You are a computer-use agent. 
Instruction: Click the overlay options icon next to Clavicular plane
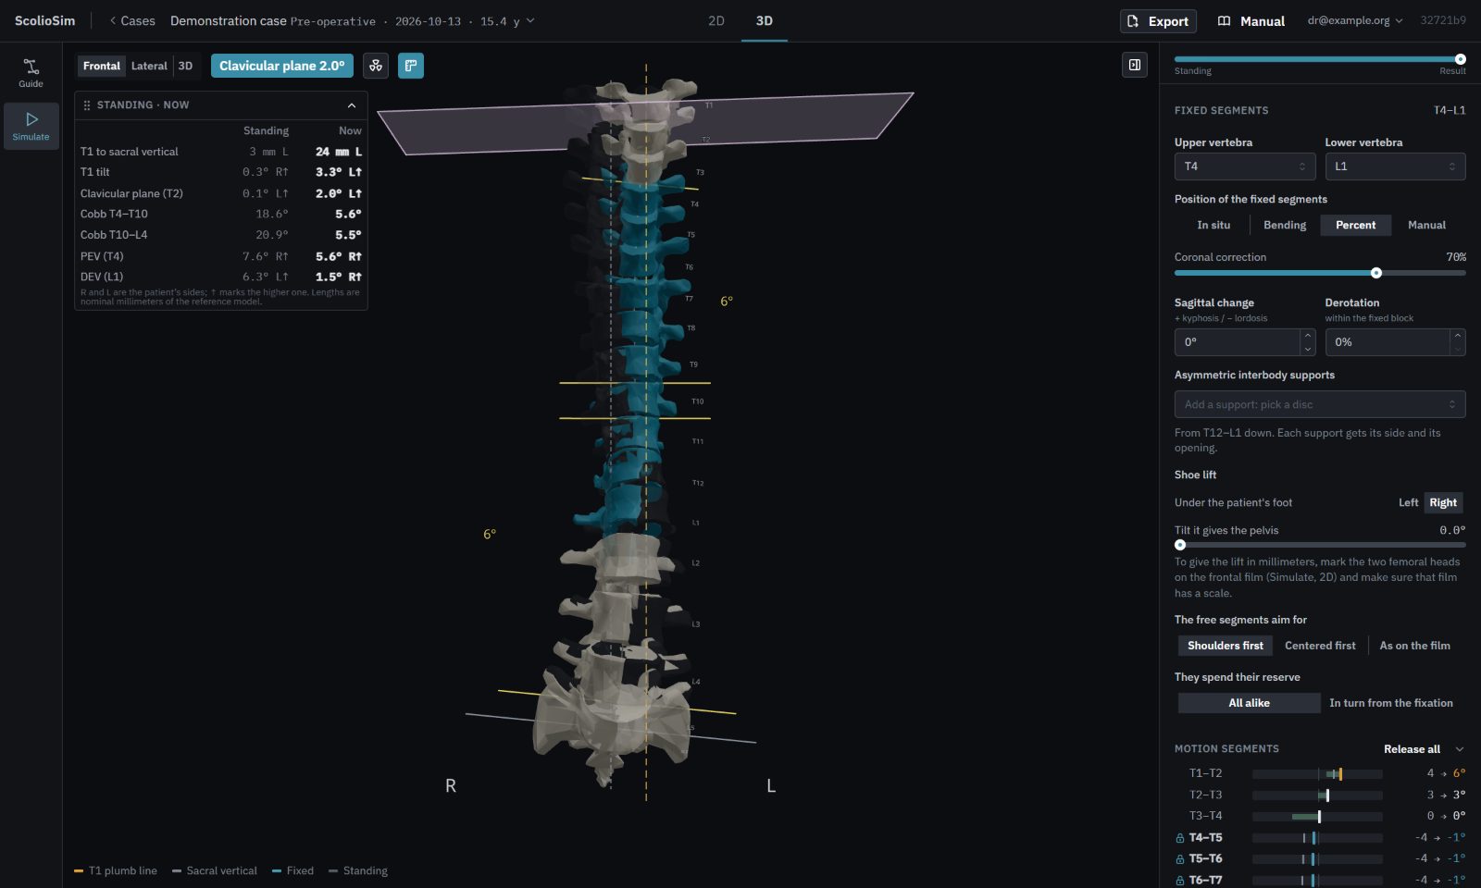click(x=376, y=66)
